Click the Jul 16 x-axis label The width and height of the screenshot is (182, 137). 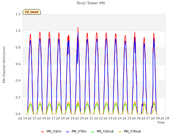point(42,118)
